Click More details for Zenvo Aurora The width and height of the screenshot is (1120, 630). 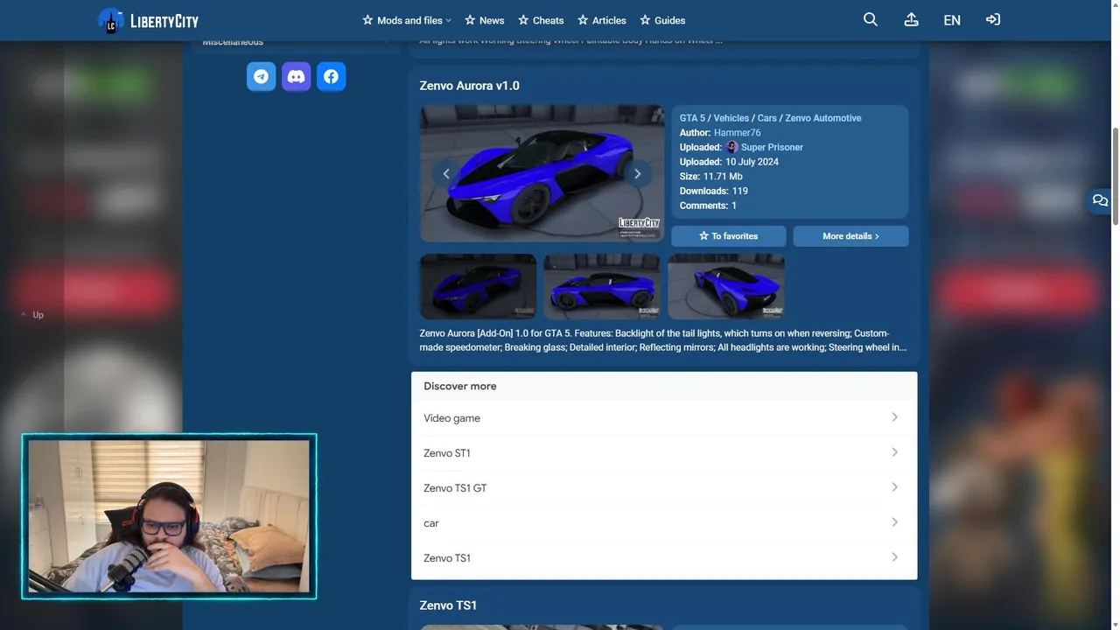coord(850,236)
